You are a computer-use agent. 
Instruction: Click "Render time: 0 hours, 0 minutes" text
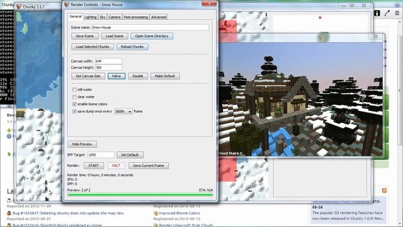click(x=100, y=175)
